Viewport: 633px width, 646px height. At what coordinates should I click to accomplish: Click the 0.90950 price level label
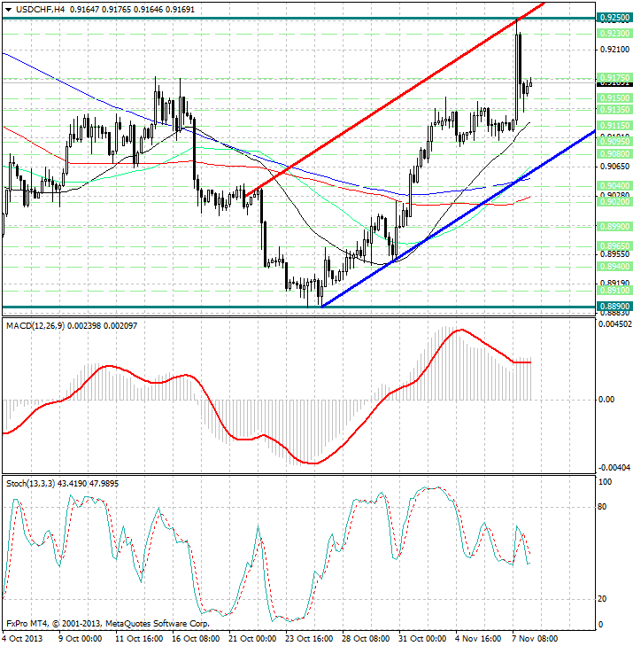tap(614, 142)
